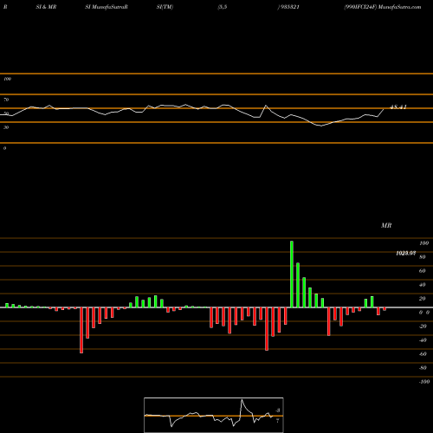This screenshot has height=433, width=433.
Task: Click the RSI panel 70 level label
Action: pos(6,100)
